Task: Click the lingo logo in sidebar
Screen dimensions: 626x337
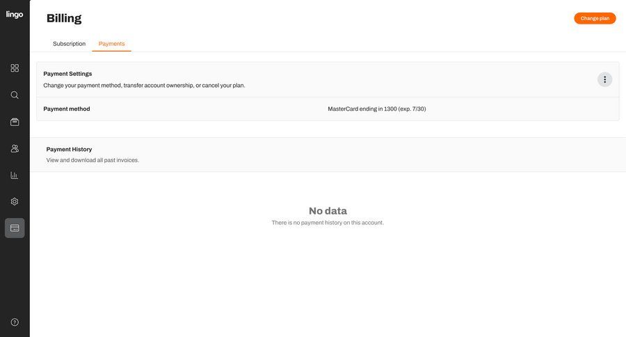Action: pyautogui.click(x=15, y=15)
